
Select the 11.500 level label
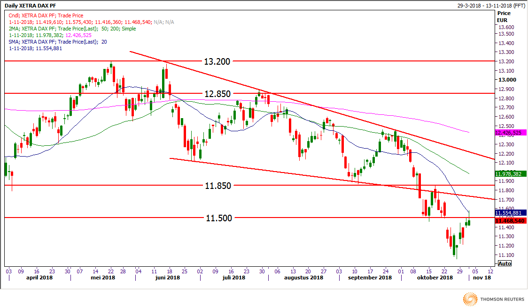click(x=219, y=218)
